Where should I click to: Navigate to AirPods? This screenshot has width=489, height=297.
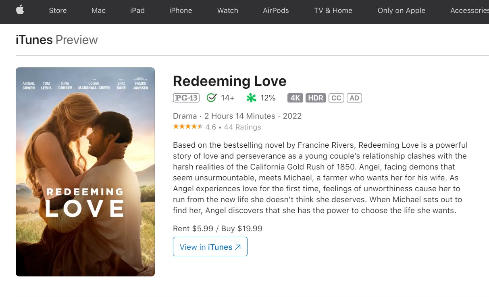point(276,10)
